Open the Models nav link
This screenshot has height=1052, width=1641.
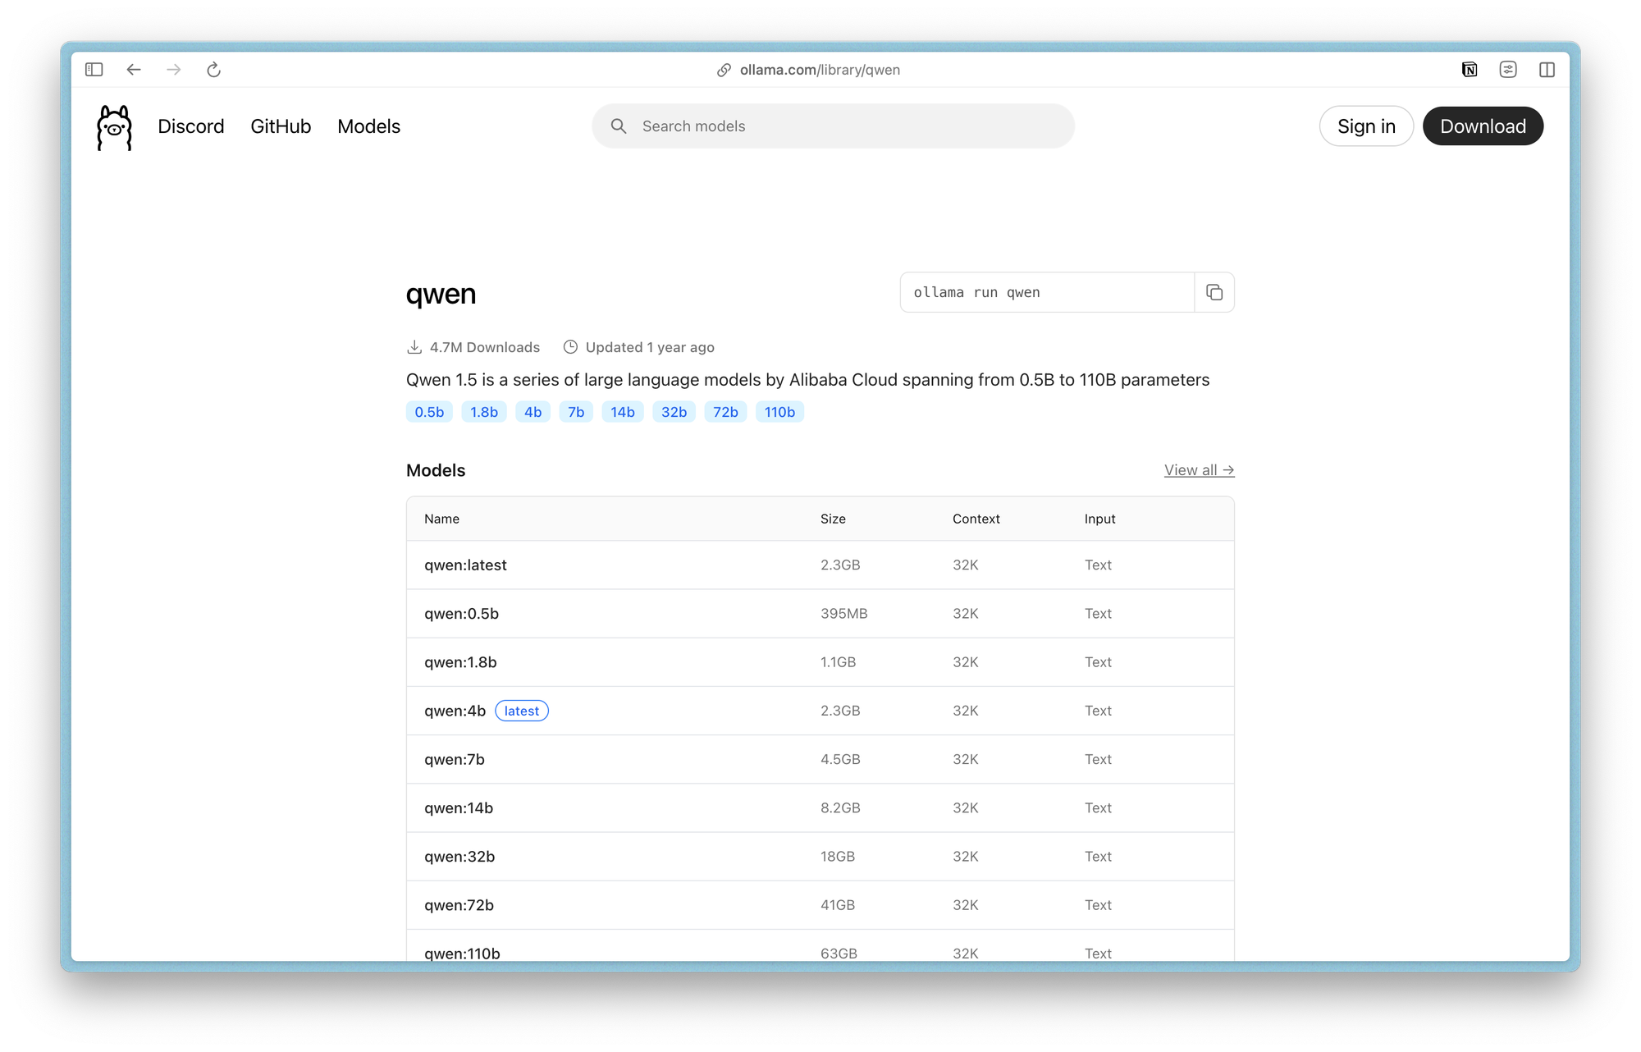tap(369, 126)
